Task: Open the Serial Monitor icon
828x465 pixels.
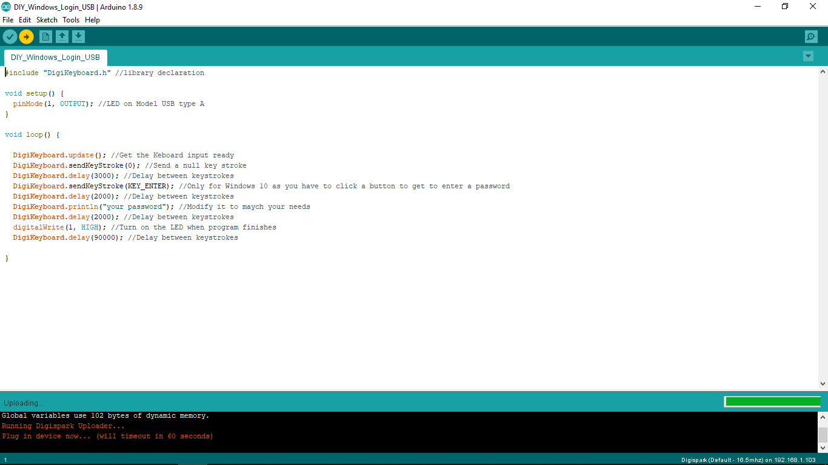Action: click(x=811, y=36)
